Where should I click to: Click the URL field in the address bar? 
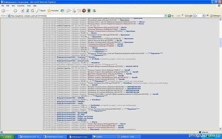coord(87,16)
